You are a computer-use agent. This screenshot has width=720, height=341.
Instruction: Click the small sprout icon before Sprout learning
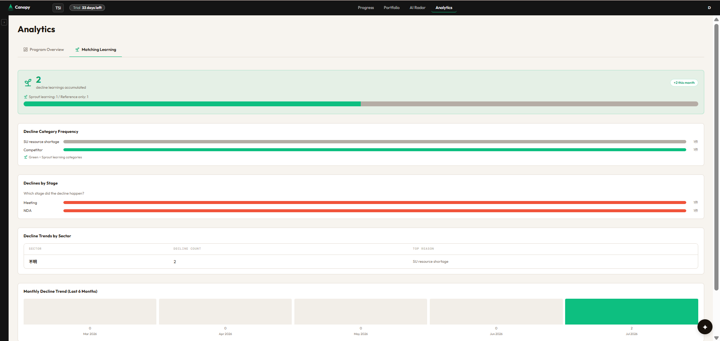coord(26,97)
